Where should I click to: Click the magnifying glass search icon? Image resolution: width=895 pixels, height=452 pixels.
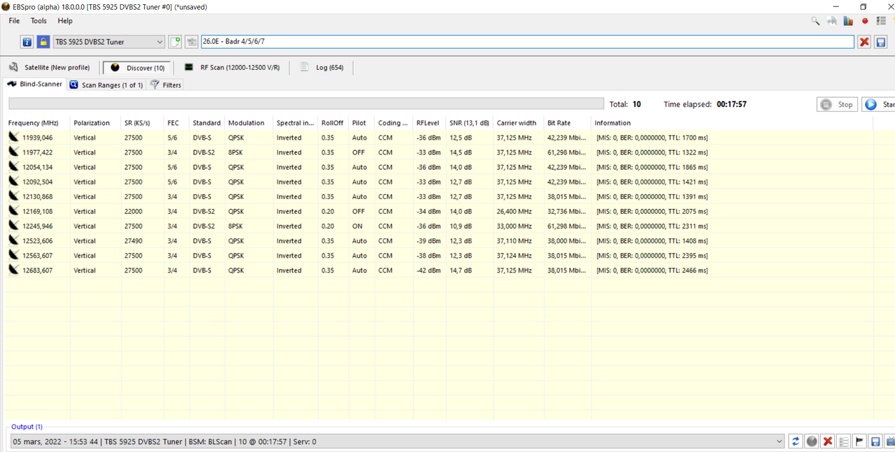click(x=815, y=22)
